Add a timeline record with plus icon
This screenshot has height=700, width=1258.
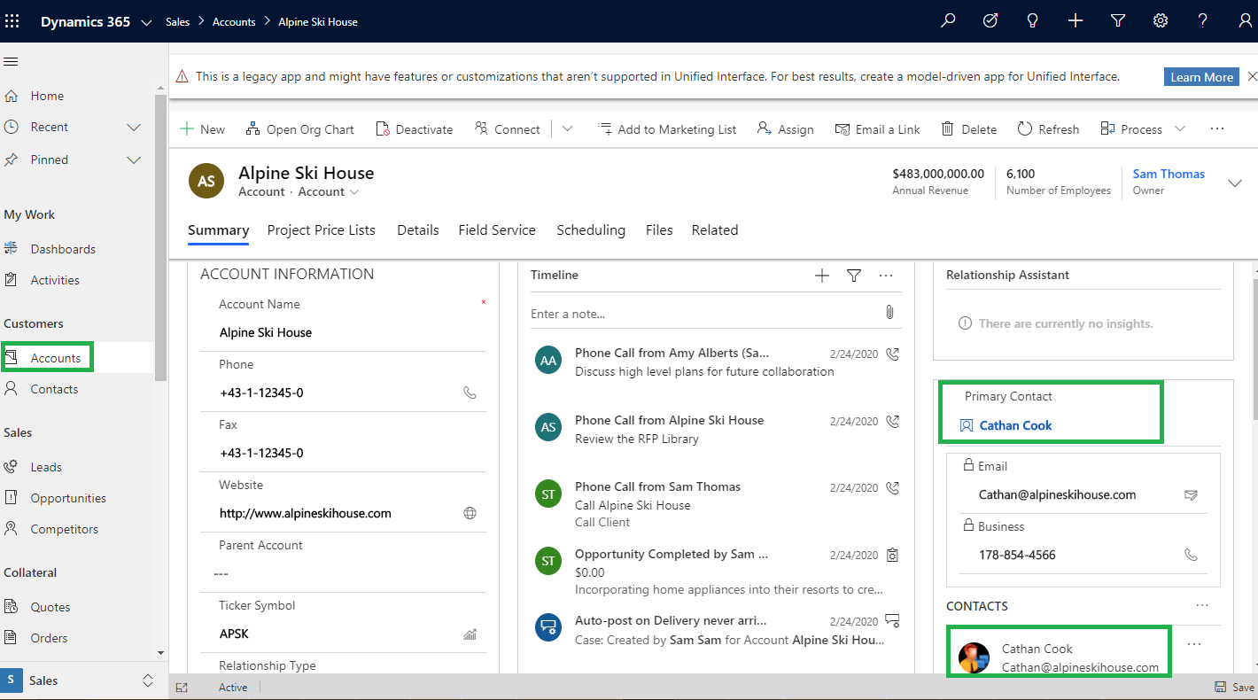coord(822,276)
